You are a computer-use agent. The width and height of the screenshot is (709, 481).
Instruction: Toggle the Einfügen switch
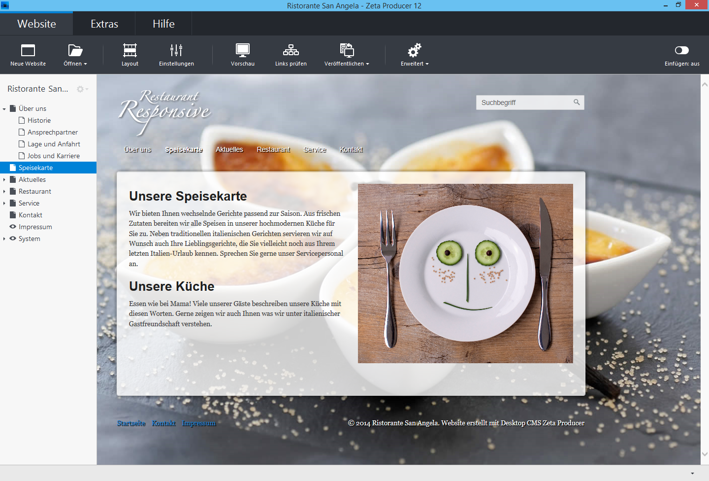(x=682, y=50)
